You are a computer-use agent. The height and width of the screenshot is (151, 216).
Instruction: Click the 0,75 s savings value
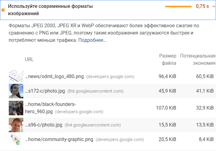point(202,6)
